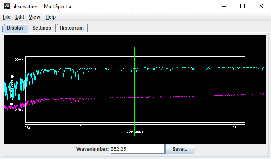Open the File menu

(x=7, y=17)
